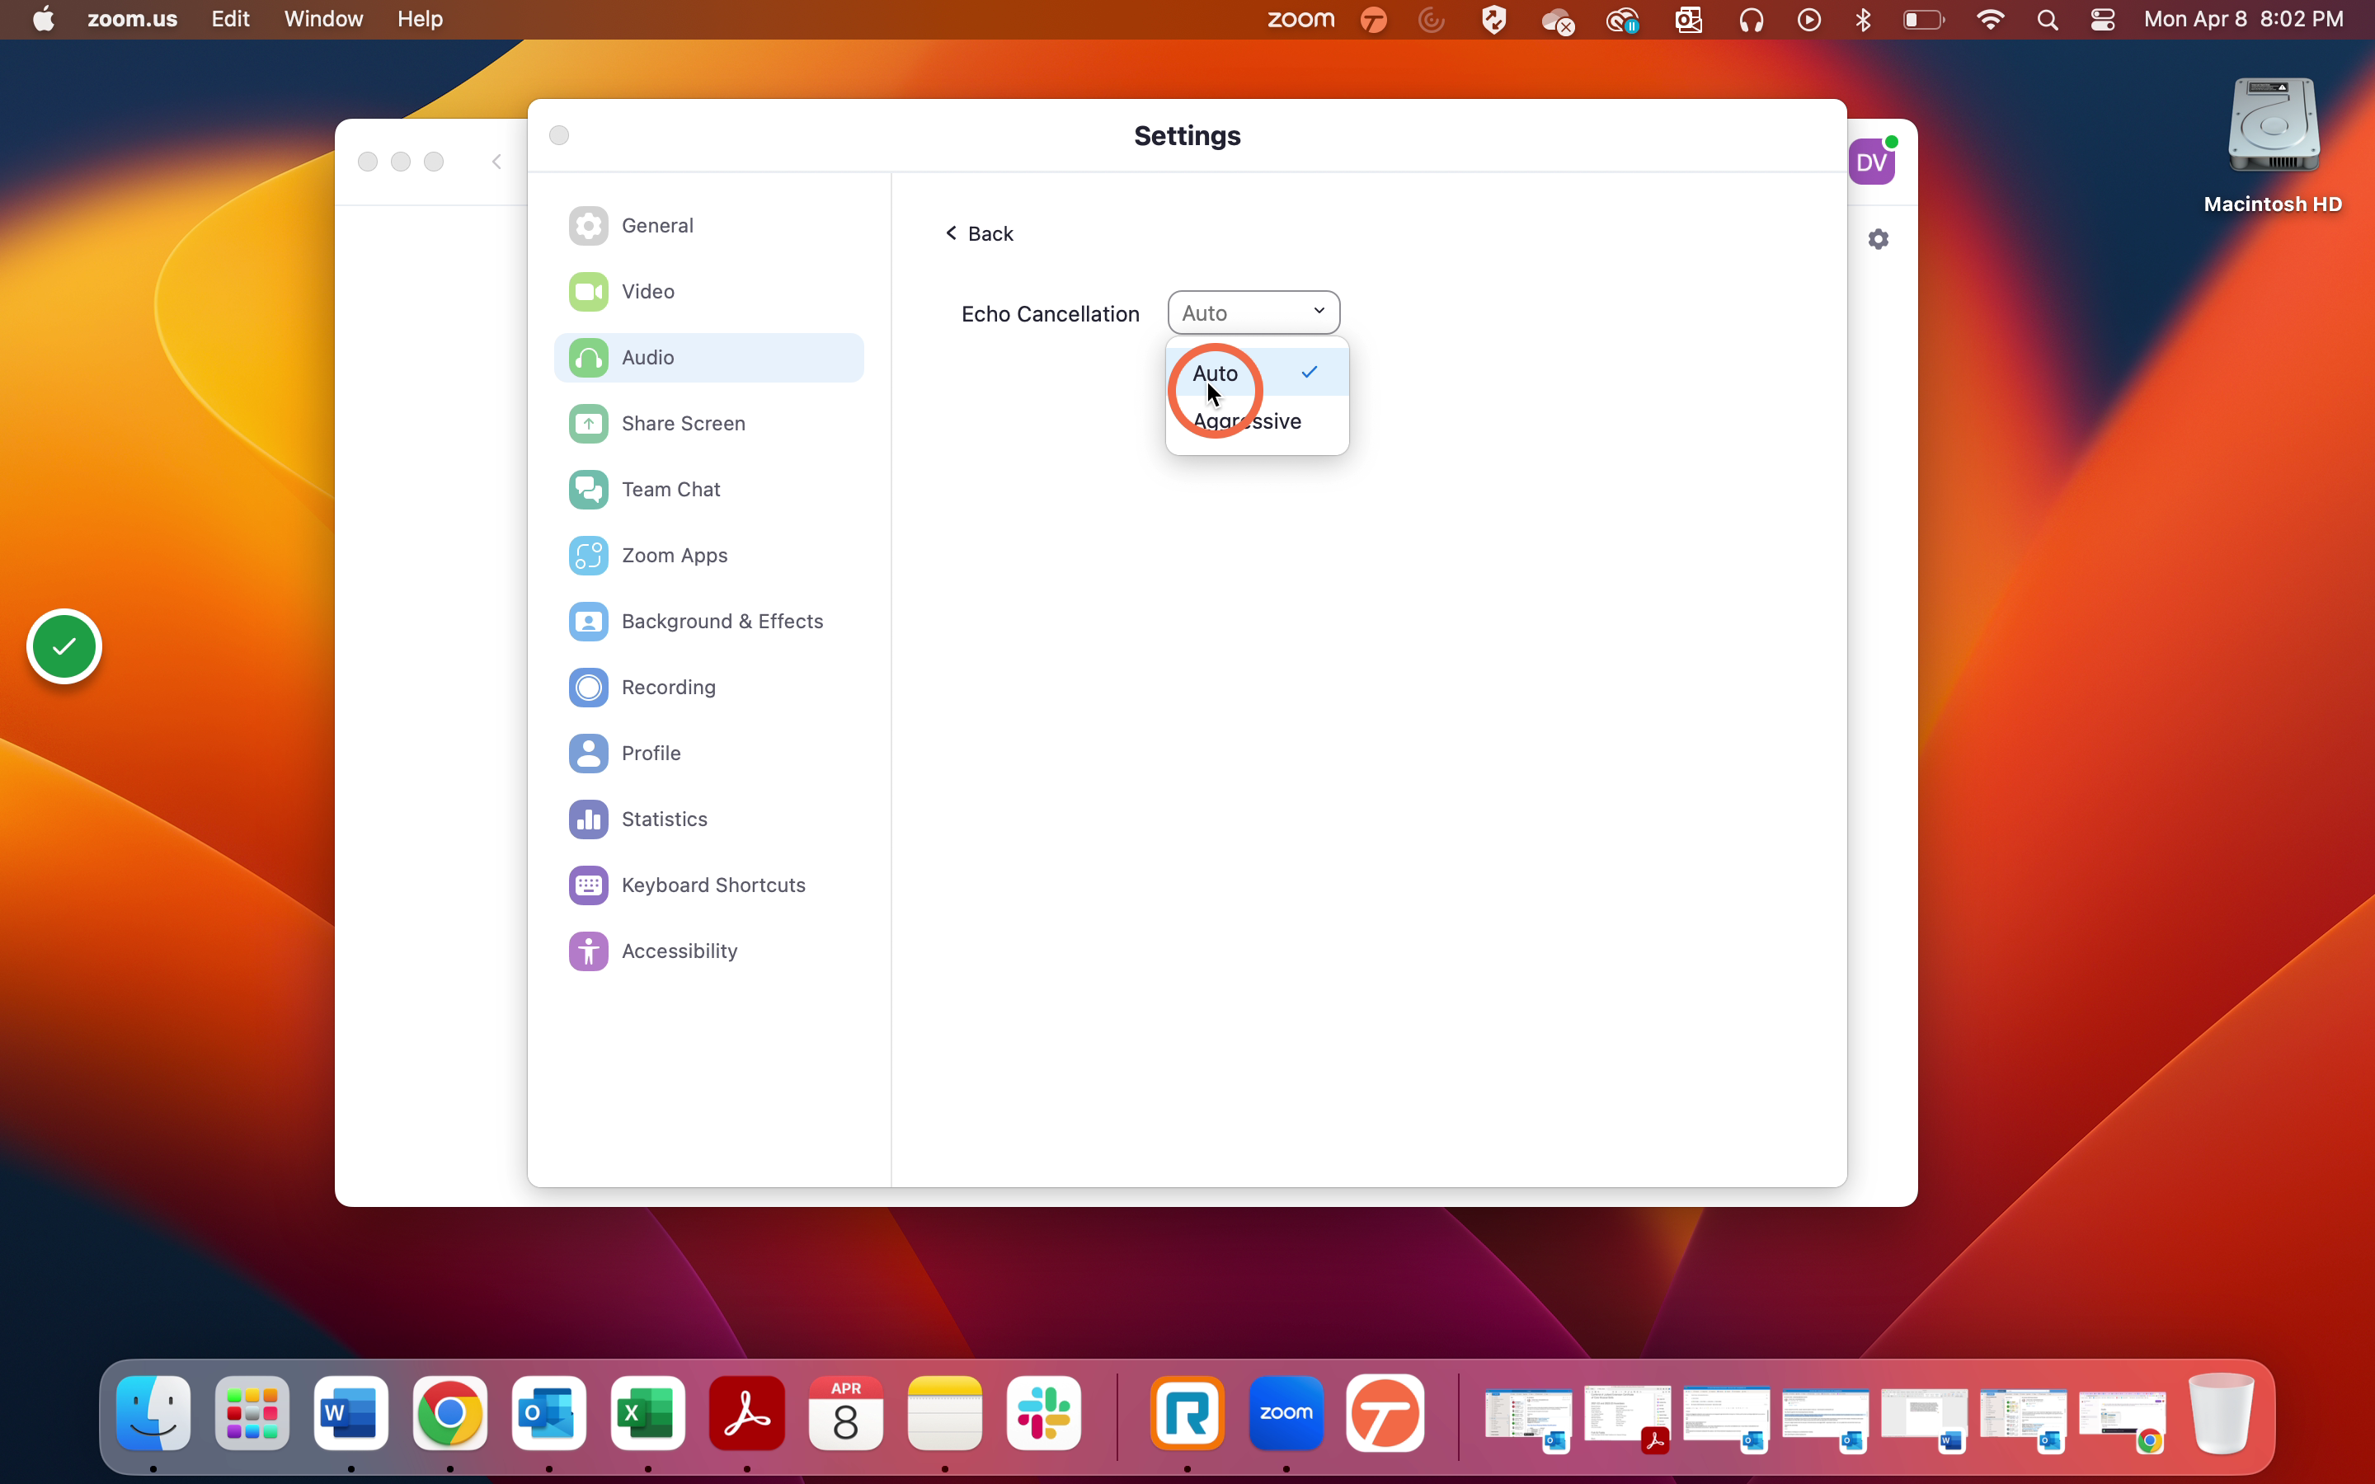Open Accessibility settings

tap(708, 951)
